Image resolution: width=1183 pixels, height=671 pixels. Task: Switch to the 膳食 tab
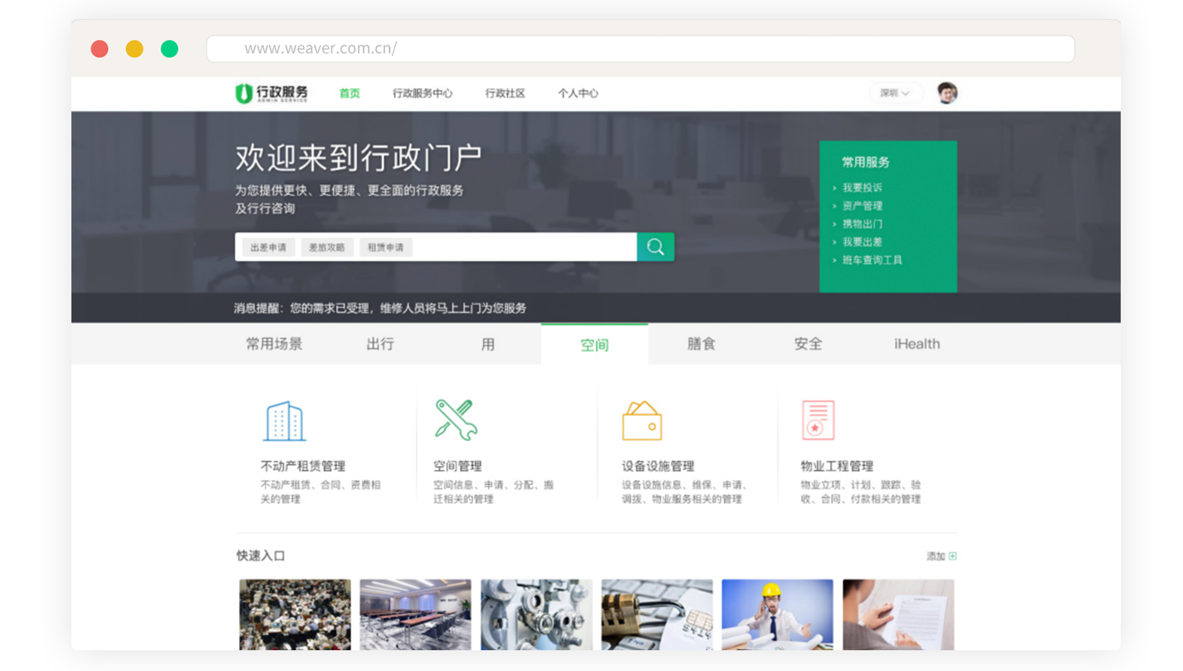pos(701,344)
